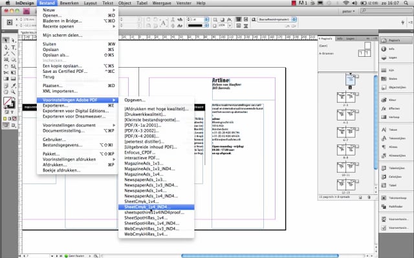This screenshot has width=414, height=258.
Task: Select the Free Transform tool
Action: [x=13, y=72]
